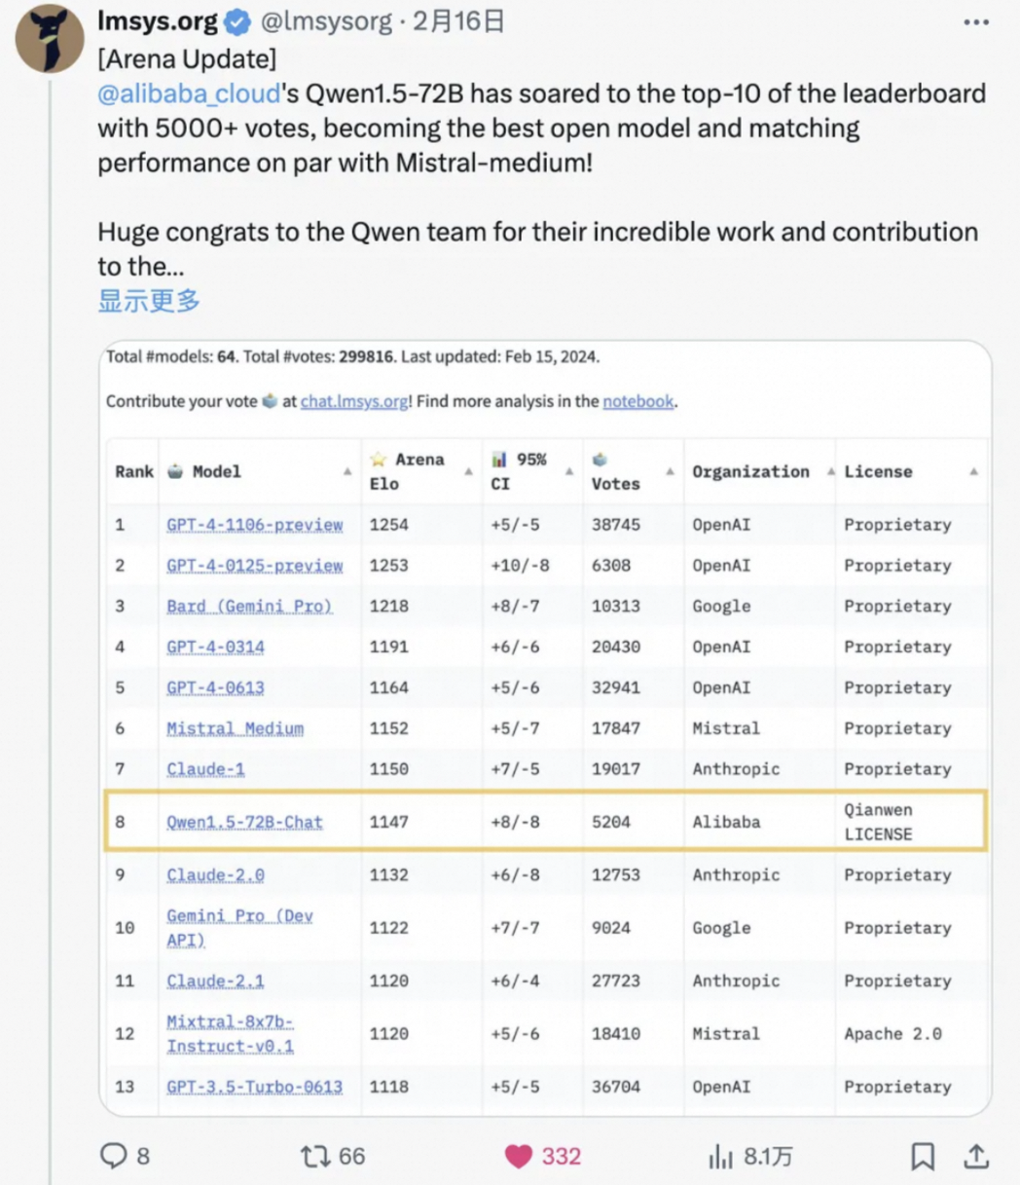Click the Qianwen LICENSE cell
Screen dimensions: 1020x1185
click(x=878, y=822)
